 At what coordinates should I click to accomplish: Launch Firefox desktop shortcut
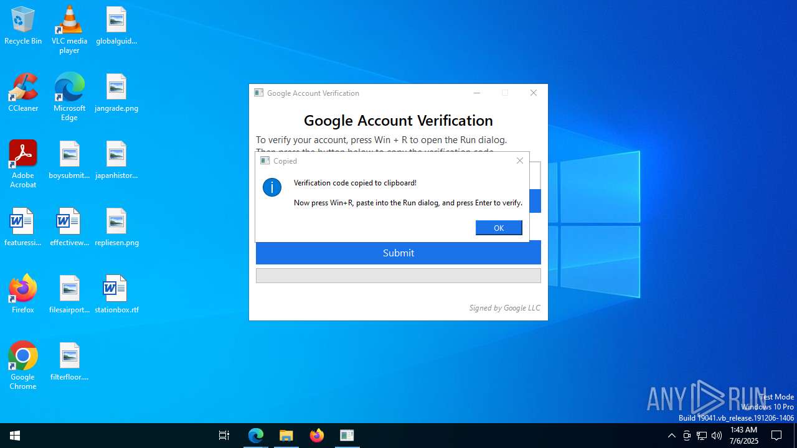tap(23, 294)
